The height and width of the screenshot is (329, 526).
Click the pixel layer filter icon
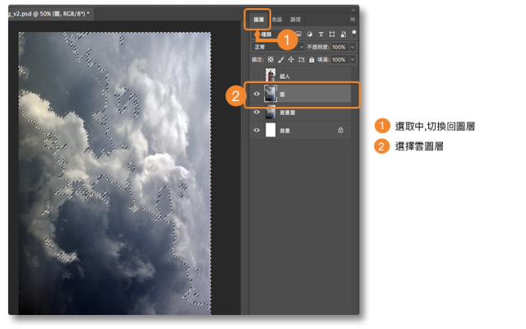click(298, 35)
